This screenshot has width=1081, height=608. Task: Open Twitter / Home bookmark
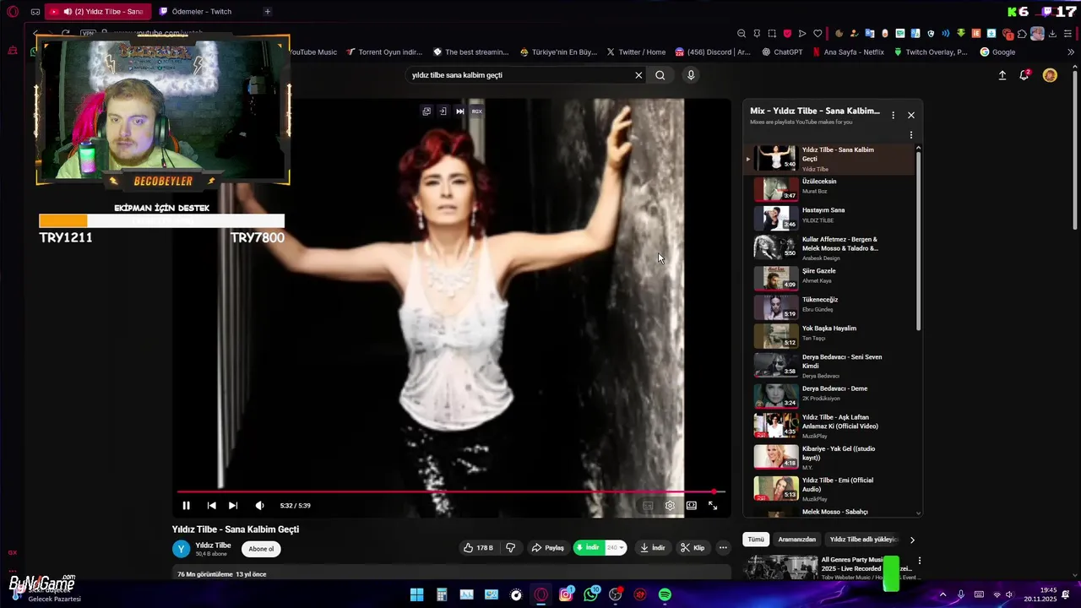click(x=636, y=52)
